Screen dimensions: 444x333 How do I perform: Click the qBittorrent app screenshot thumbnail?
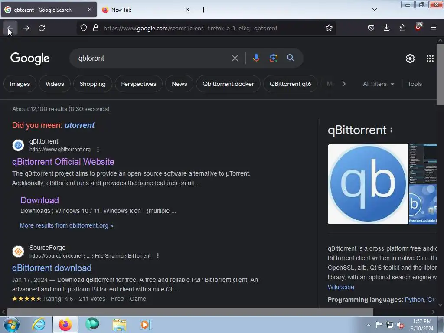(x=423, y=163)
